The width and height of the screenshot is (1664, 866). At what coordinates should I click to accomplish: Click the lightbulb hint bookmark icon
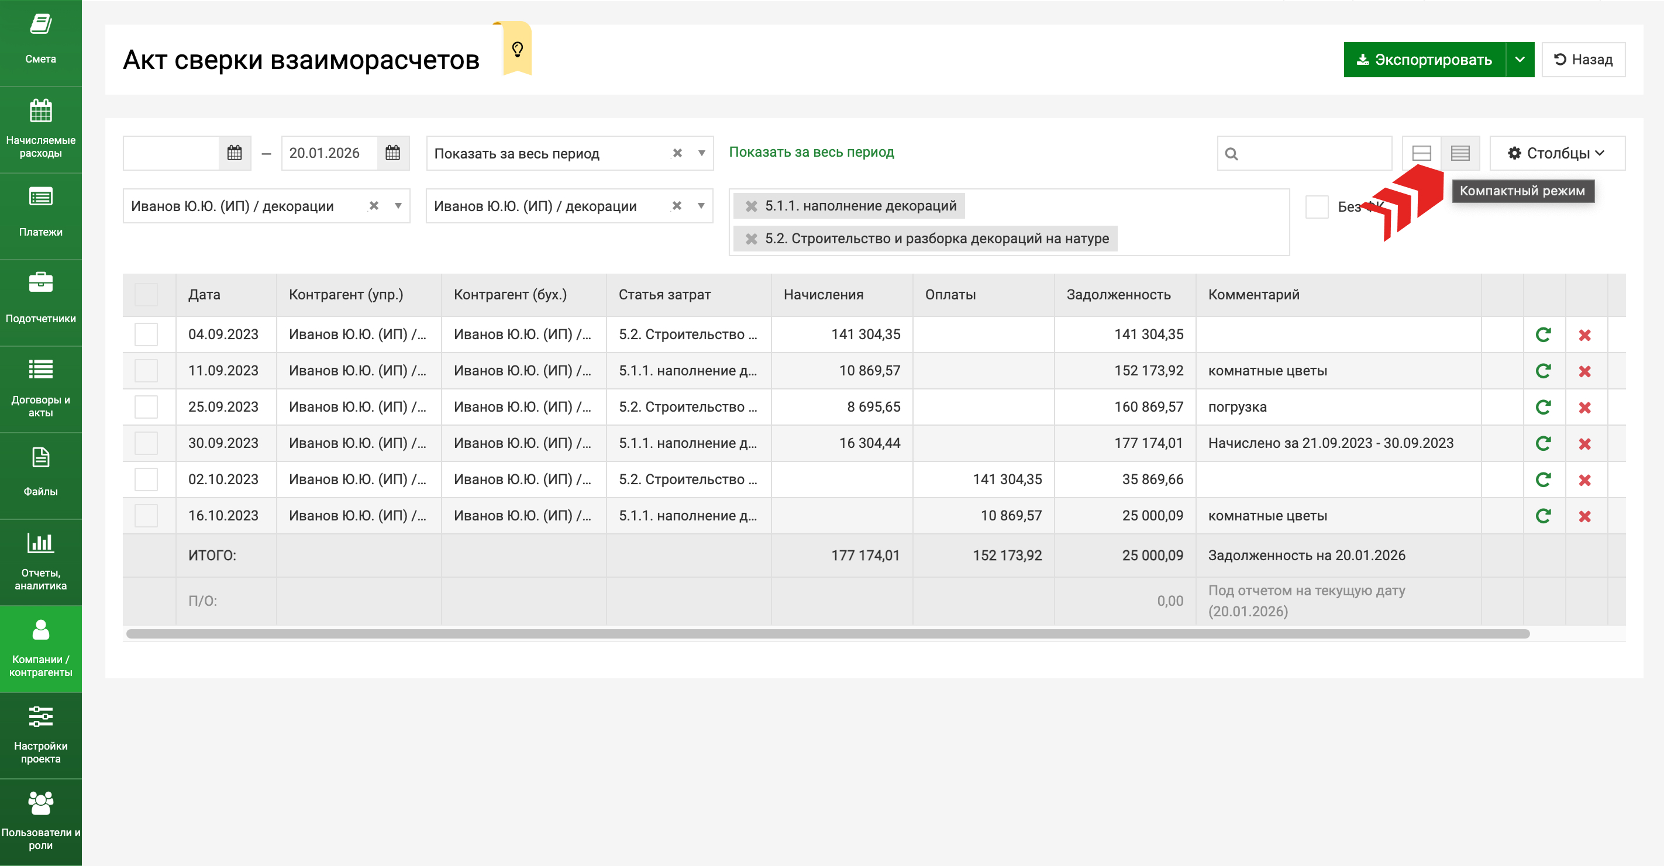517,49
